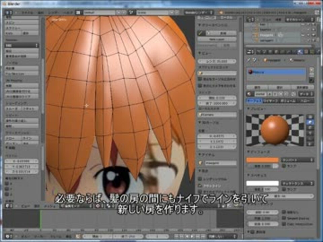Click the レンズ lens value field

217,61
